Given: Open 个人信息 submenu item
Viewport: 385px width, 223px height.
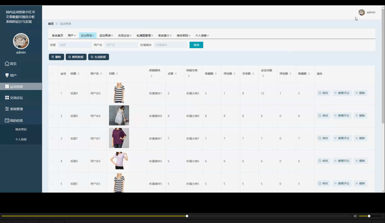Looking at the screenshot, I should [x=21, y=139].
